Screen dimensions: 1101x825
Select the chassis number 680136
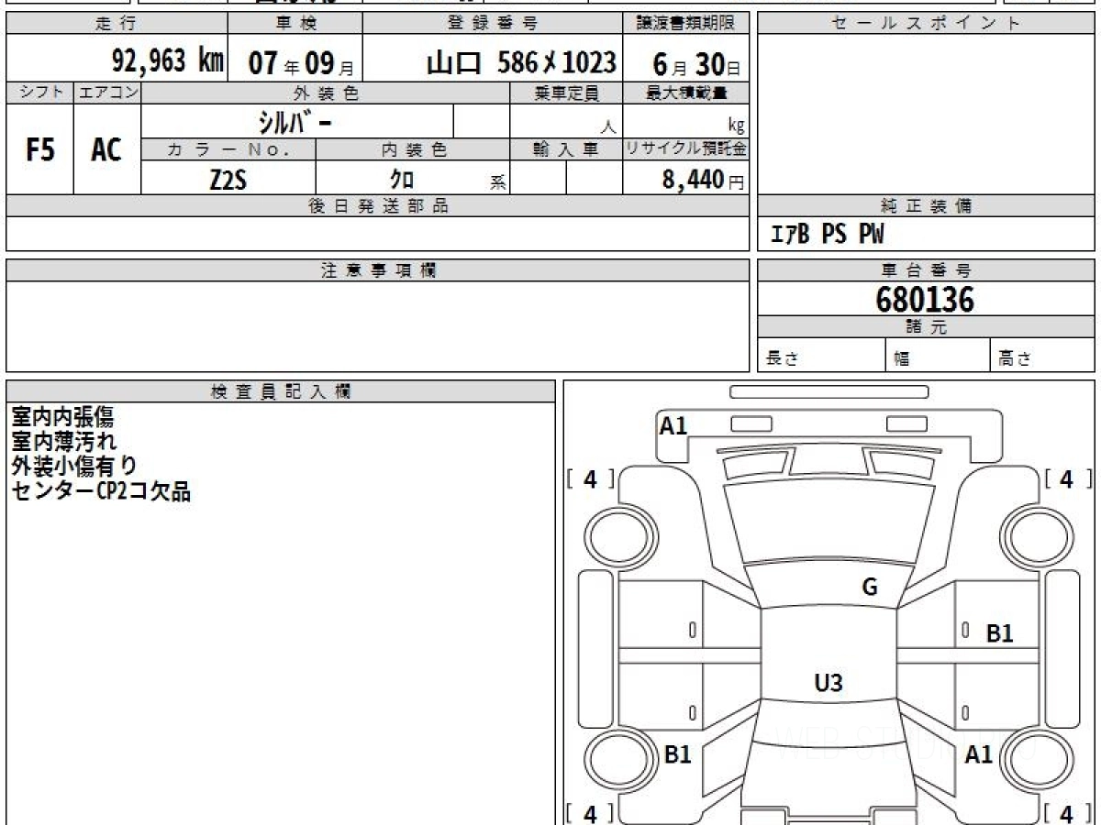[x=925, y=299]
